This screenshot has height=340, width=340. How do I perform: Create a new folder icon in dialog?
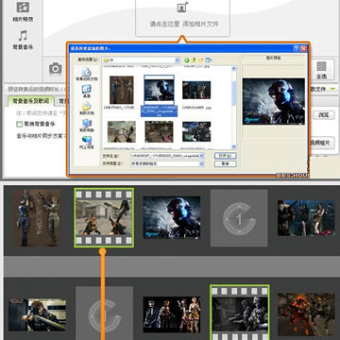tap(201, 59)
